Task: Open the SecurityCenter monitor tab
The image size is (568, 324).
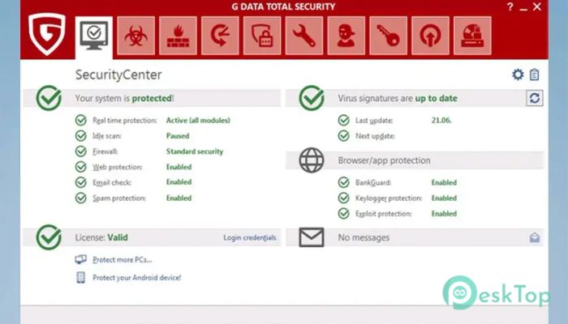Action: pyautogui.click(x=94, y=36)
